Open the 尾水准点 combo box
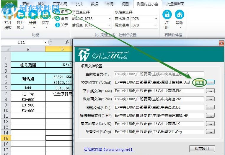The height and width of the screenshot is (155, 225). click(144, 25)
